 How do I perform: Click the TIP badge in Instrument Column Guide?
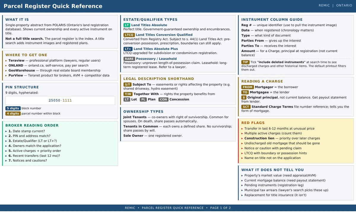tap(245, 62)
